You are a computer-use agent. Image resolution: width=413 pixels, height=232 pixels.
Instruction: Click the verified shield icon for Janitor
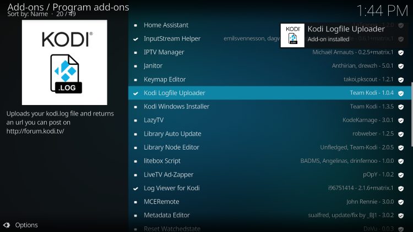401,66
